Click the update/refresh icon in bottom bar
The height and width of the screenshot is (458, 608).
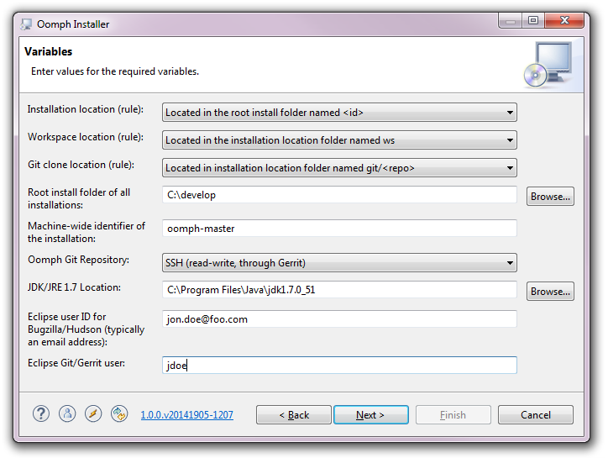[x=119, y=413]
